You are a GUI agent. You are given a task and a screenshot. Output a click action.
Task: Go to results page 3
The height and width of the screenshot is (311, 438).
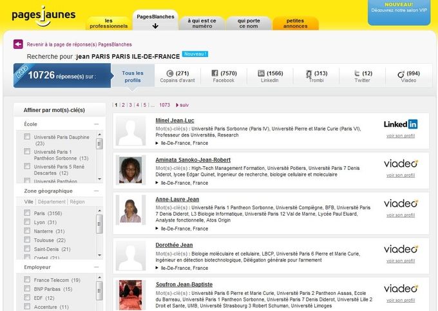pyautogui.click(x=131, y=105)
